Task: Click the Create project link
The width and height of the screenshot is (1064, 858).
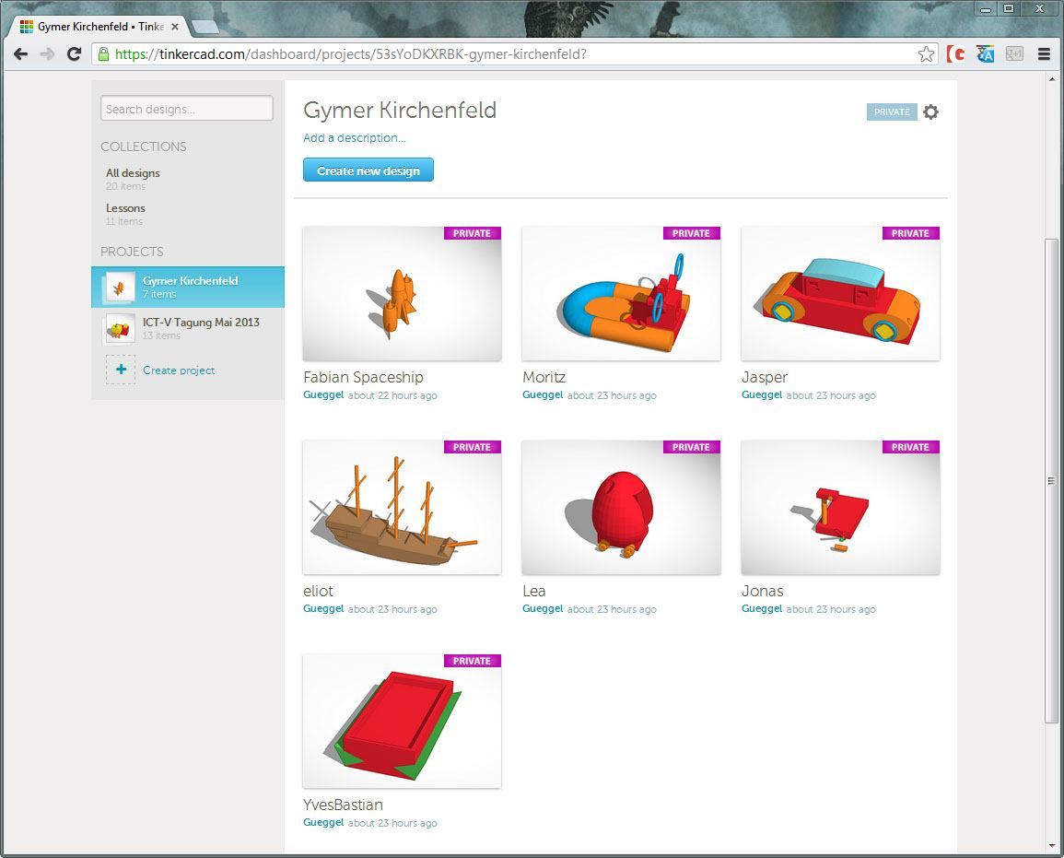Action: pos(179,370)
